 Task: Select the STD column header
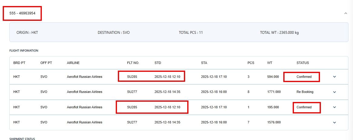click(158, 63)
